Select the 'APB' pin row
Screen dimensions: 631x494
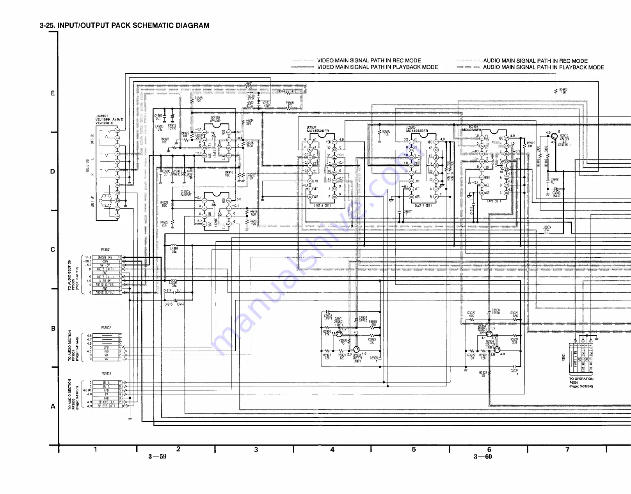pos(107,390)
